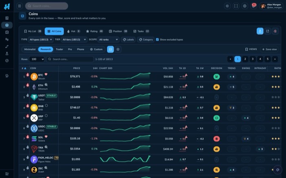Toggle the heart favorite on SOL
This screenshot has height=178, width=286.
click(46, 137)
